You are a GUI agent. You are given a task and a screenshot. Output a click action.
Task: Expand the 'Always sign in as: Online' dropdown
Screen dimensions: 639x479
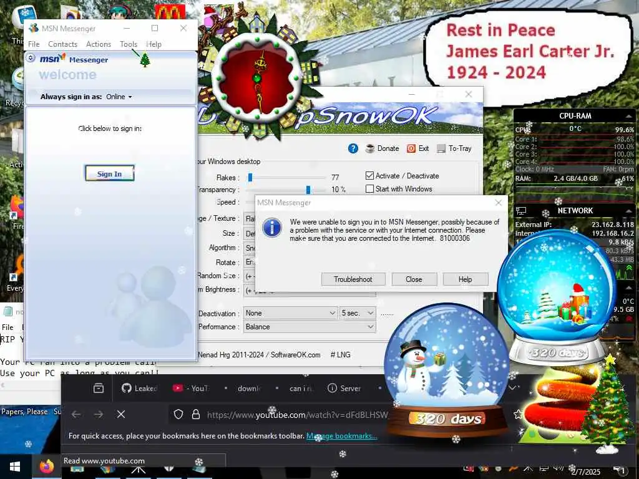point(119,97)
